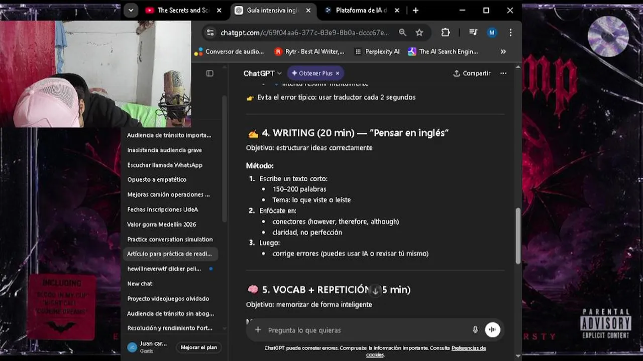Viewport: 643px width, 361px height.
Task: Toggle the ChatGPT sidebar panel icon
Action: click(209, 73)
